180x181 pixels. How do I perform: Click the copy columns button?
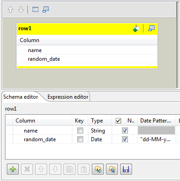click(69, 169)
